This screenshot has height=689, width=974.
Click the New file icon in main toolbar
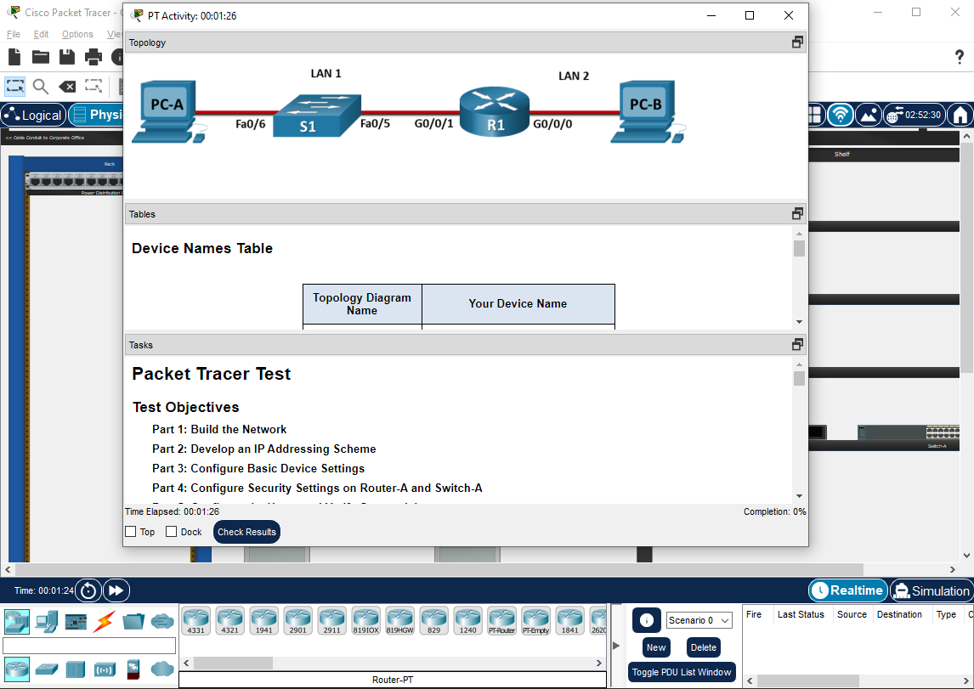(14, 57)
